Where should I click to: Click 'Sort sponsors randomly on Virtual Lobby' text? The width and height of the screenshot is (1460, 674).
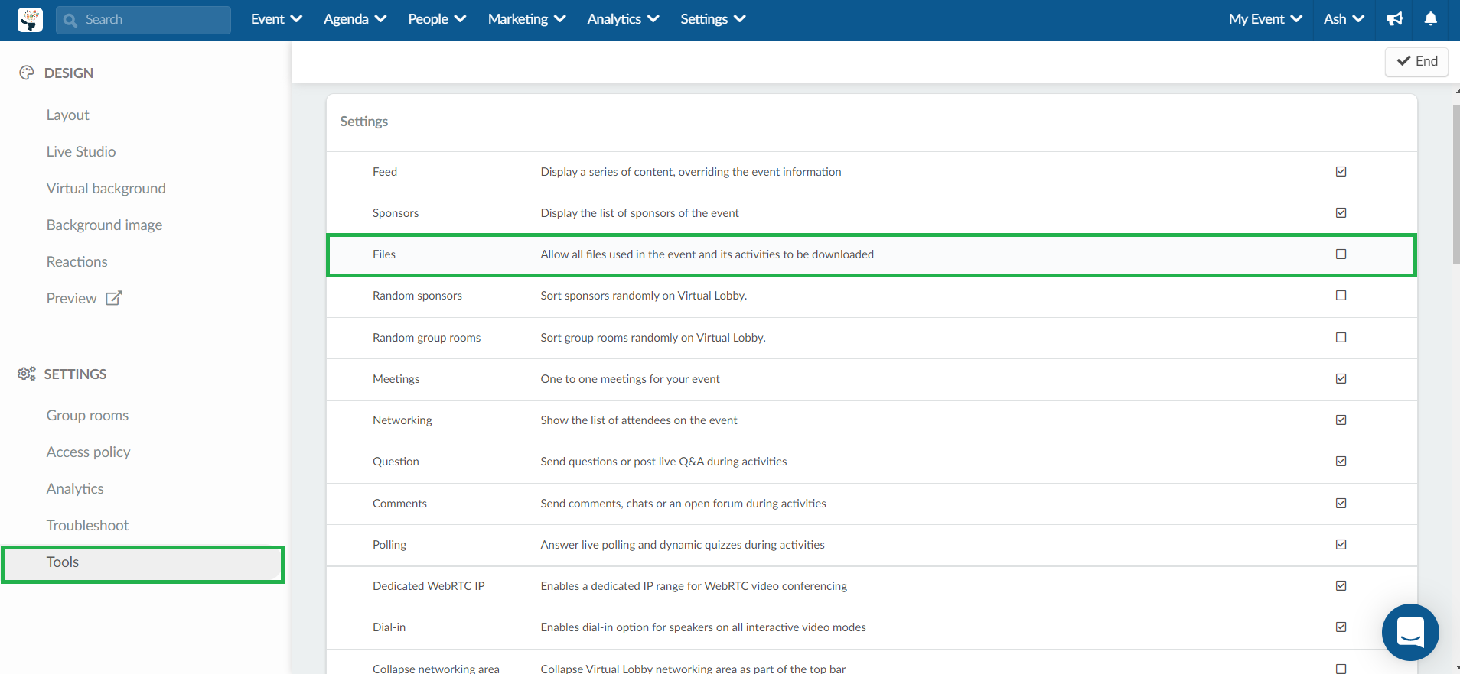tap(644, 295)
